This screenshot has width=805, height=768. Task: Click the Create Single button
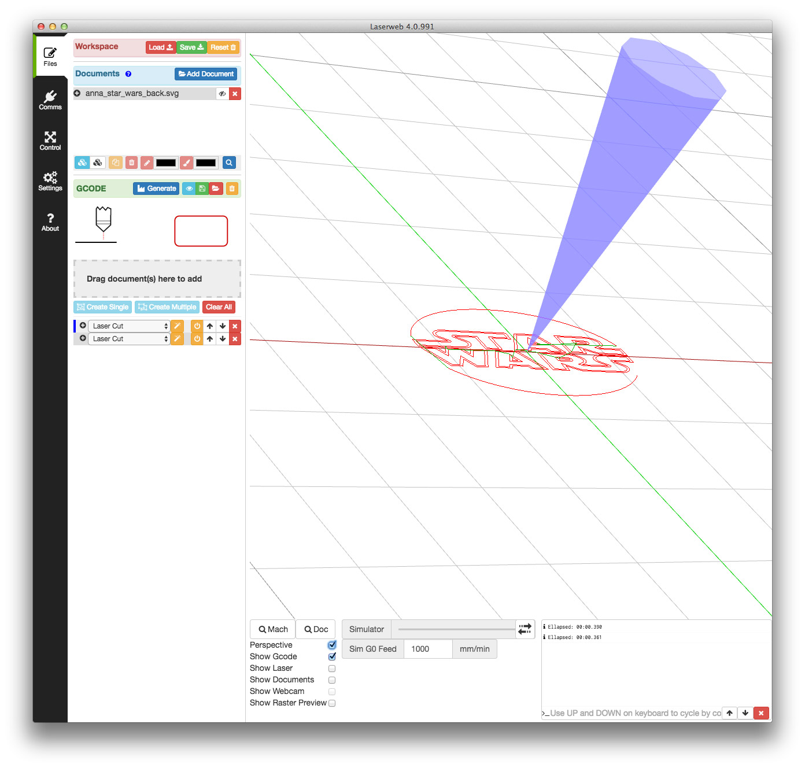102,307
